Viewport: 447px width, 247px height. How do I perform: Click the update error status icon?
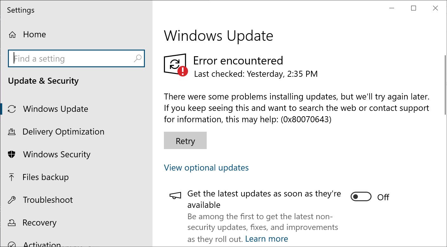[176, 65]
